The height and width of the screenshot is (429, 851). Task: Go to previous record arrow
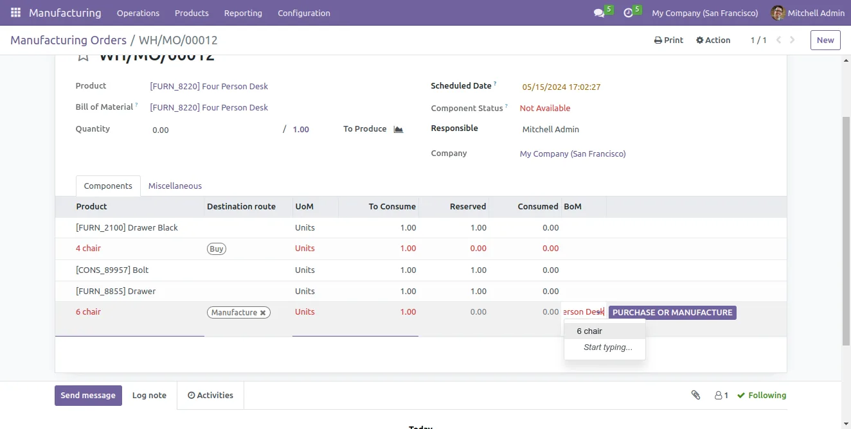click(x=778, y=40)
